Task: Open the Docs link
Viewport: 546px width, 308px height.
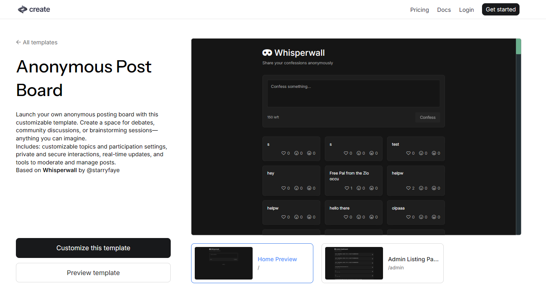Action: (444, 10)
